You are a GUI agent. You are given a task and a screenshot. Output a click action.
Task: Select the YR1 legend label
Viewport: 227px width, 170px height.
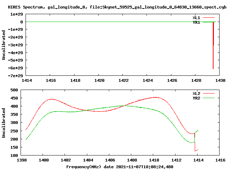[196, 22]
